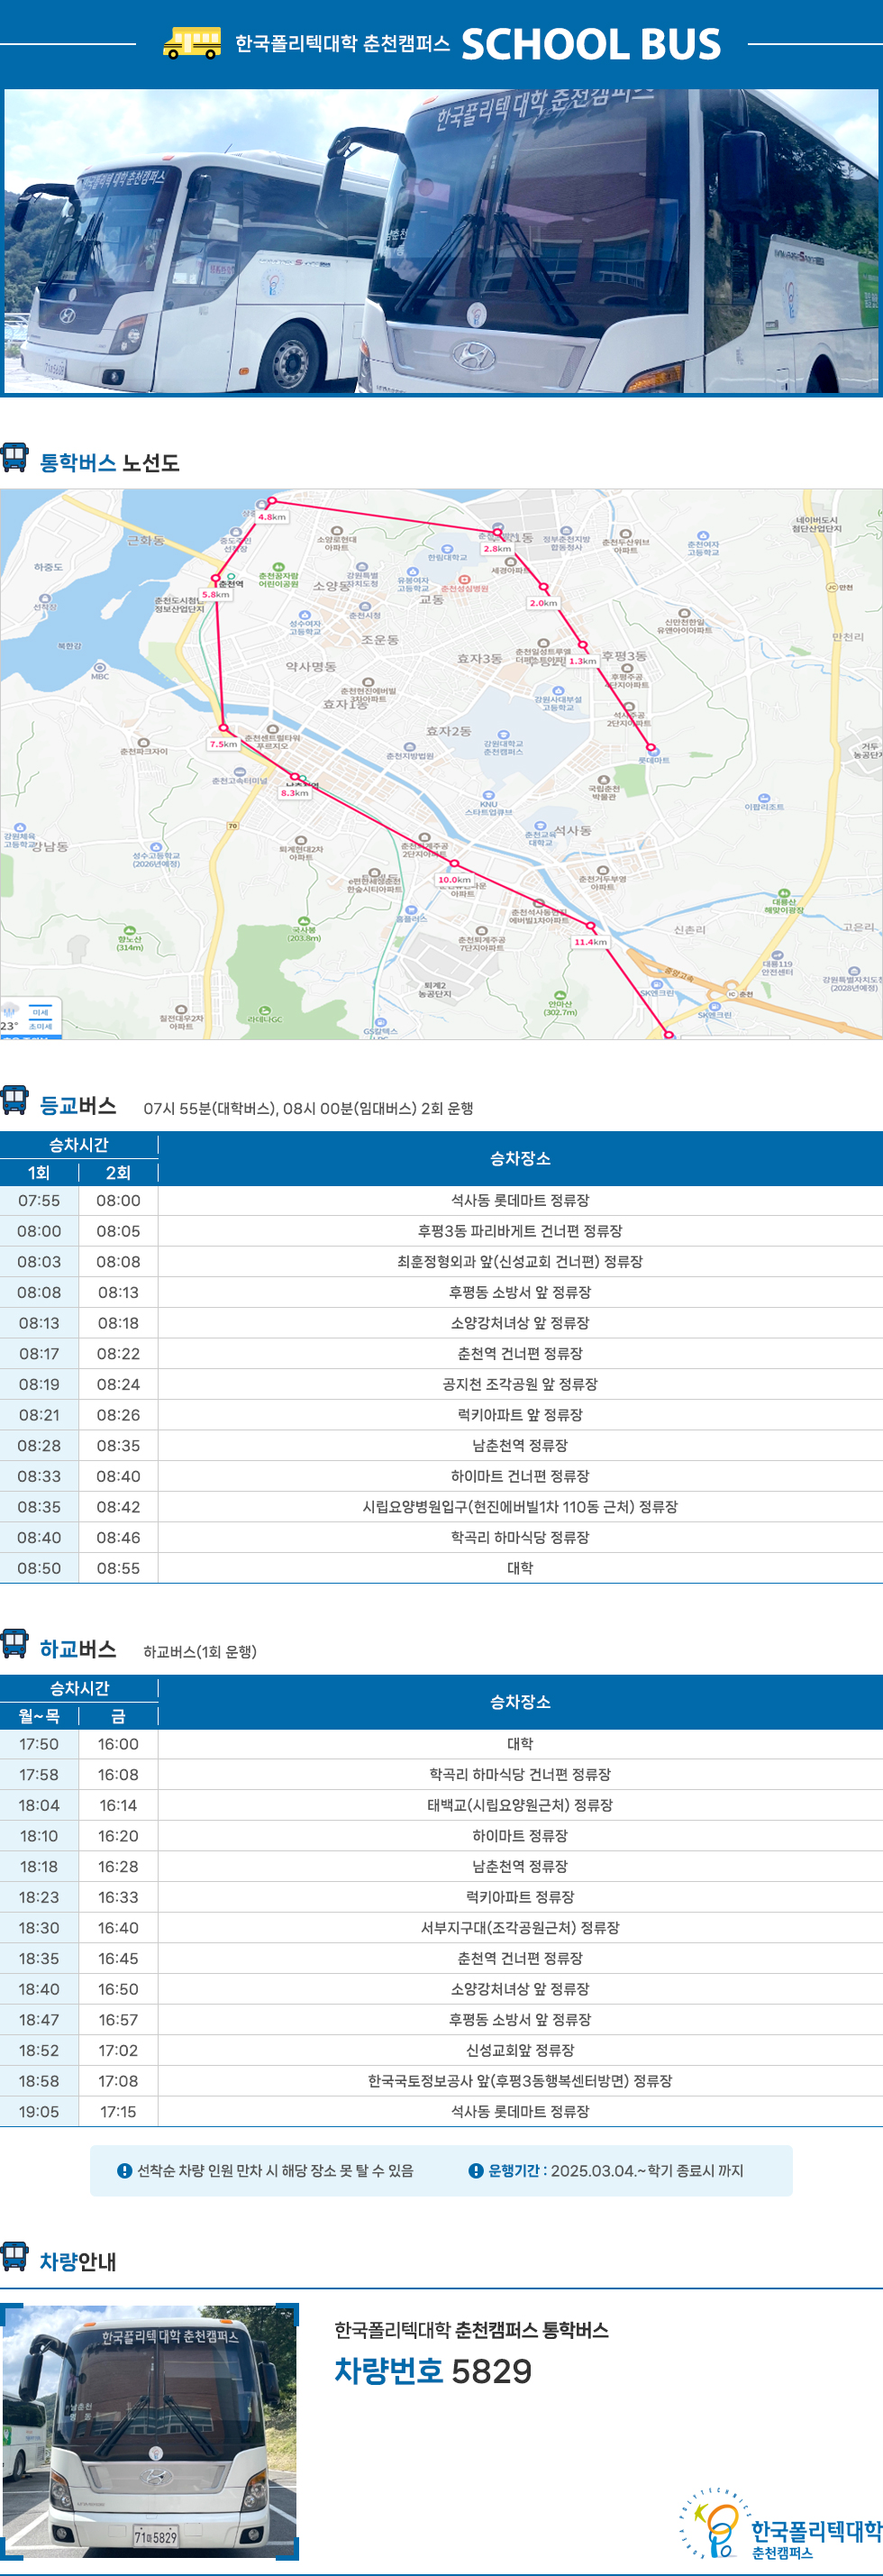This screenshot has height=2576, width=883.
Task: Click the 2.8km distance label on map
Action: click(x=497, y=548)
